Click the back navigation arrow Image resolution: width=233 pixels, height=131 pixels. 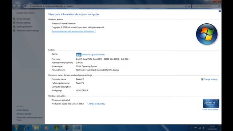click(15, 6)
